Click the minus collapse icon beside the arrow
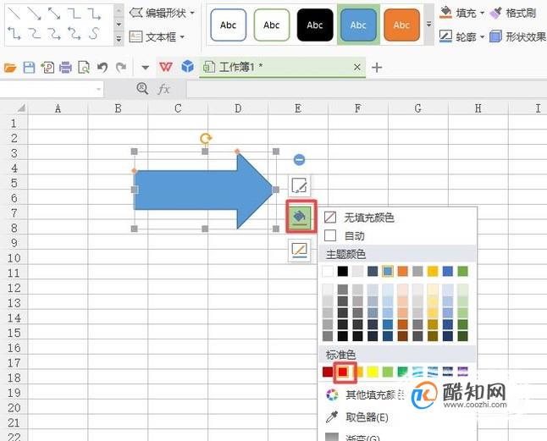The width and height of the screenshot is (547, 441). click(x=299, y=160)
